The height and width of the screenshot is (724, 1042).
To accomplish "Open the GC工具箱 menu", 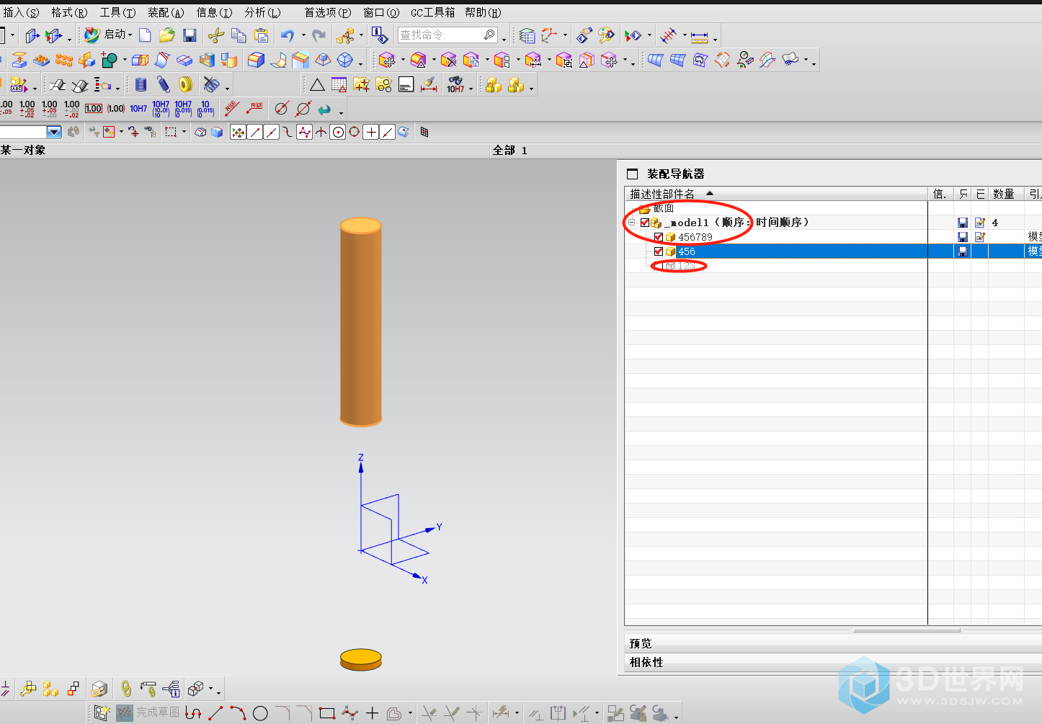I will (432, 12).
